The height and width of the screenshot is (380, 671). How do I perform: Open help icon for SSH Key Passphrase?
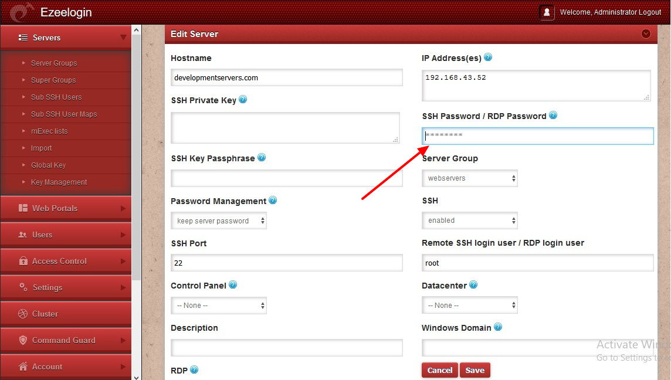262,158
